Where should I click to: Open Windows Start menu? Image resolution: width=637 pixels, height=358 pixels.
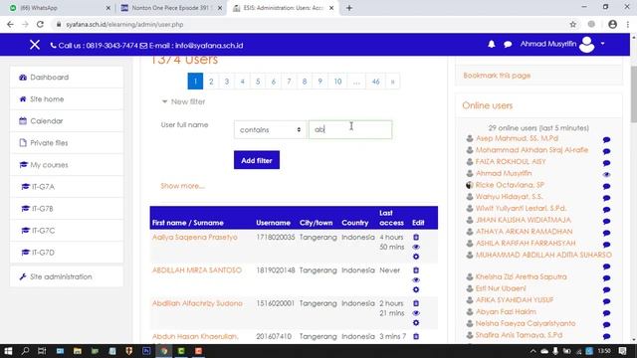[x=8, y=351]
